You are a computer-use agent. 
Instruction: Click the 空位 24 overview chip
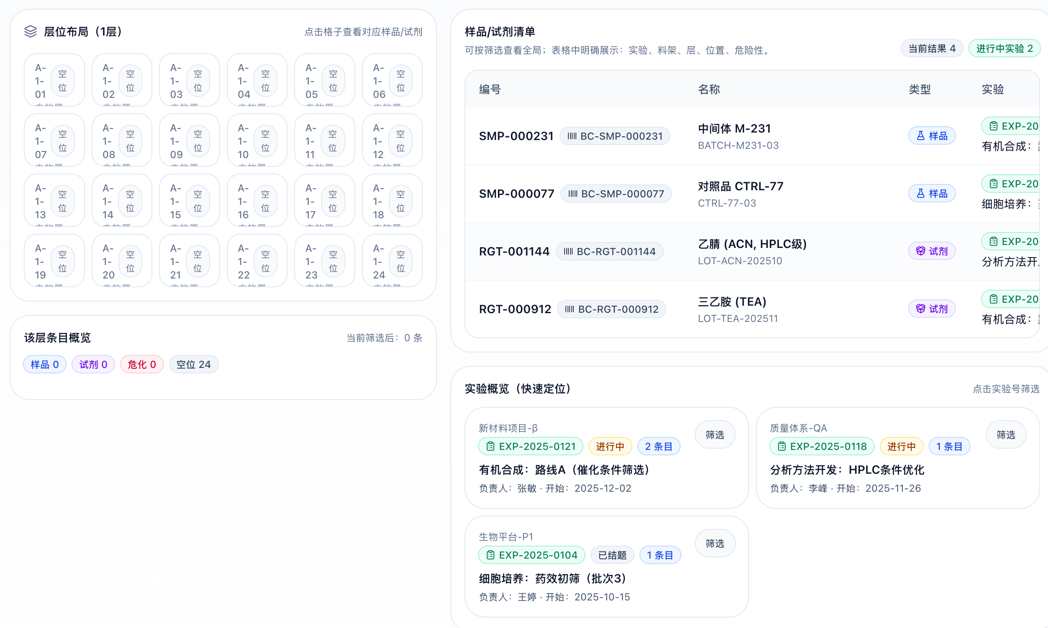coord(194,364)
